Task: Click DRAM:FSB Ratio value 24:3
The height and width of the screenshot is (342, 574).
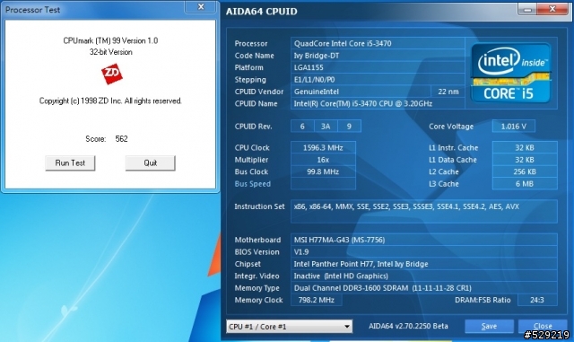Action: (537, 300)
